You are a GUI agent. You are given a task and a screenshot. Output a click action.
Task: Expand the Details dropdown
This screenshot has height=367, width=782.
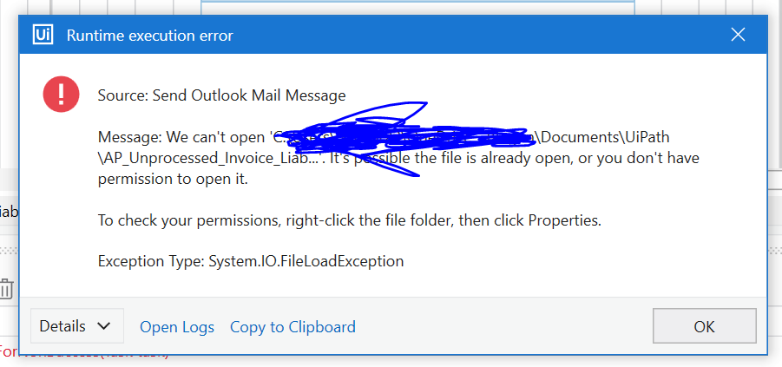[76, 326]
